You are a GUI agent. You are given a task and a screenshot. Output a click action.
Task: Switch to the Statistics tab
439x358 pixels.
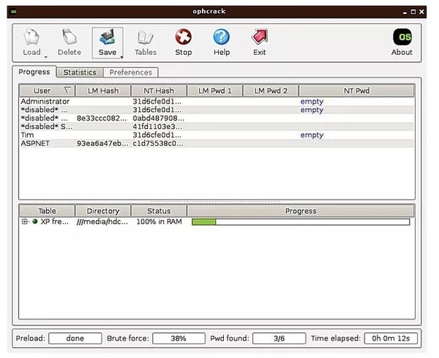80,72
